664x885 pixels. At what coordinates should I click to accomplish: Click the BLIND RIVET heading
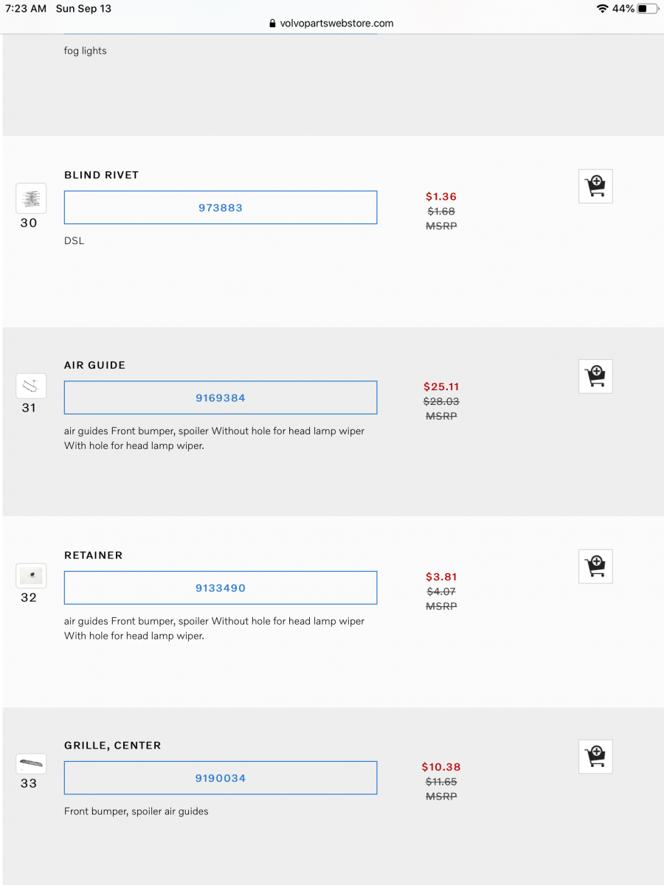coord(102,176)
